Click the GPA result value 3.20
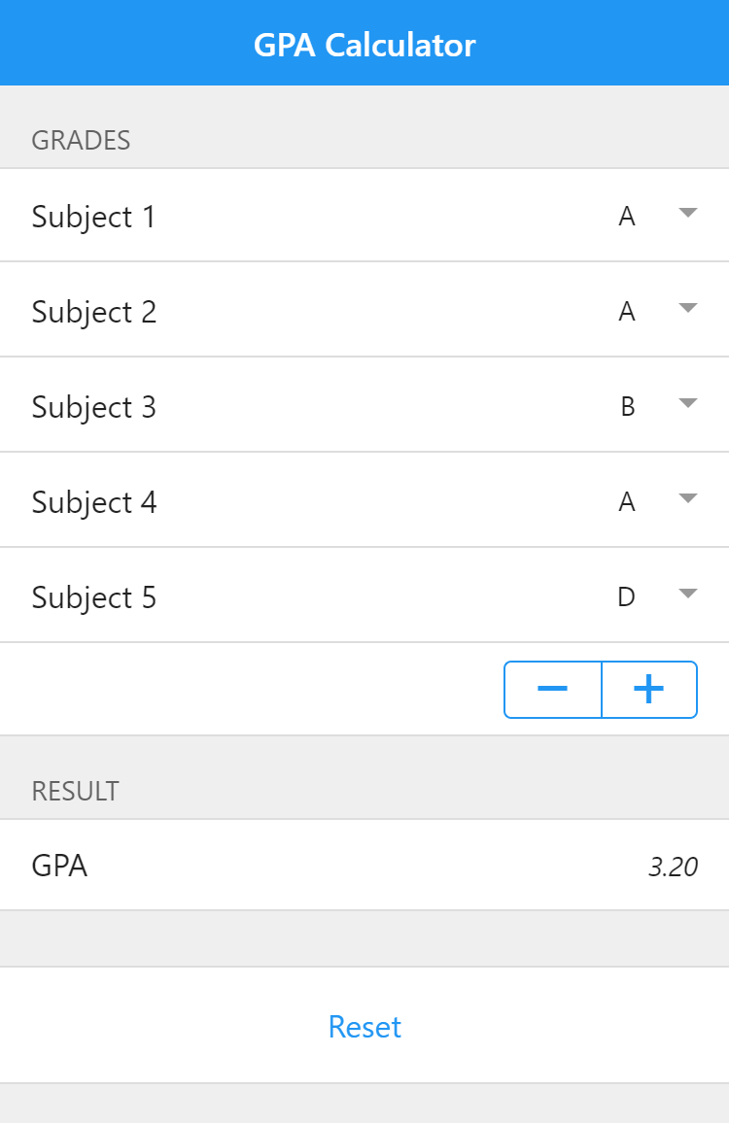The image size is (729, 1123). pos(673,867)
